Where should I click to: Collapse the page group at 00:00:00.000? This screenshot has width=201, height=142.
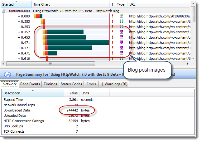point(4,11)
